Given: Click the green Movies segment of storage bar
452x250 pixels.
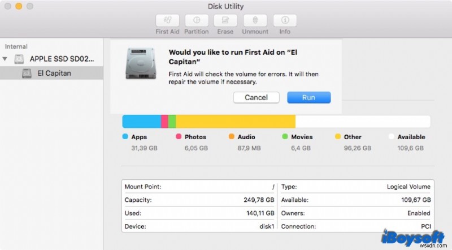Looking at the screenshot, I should [x=172, y=121].
